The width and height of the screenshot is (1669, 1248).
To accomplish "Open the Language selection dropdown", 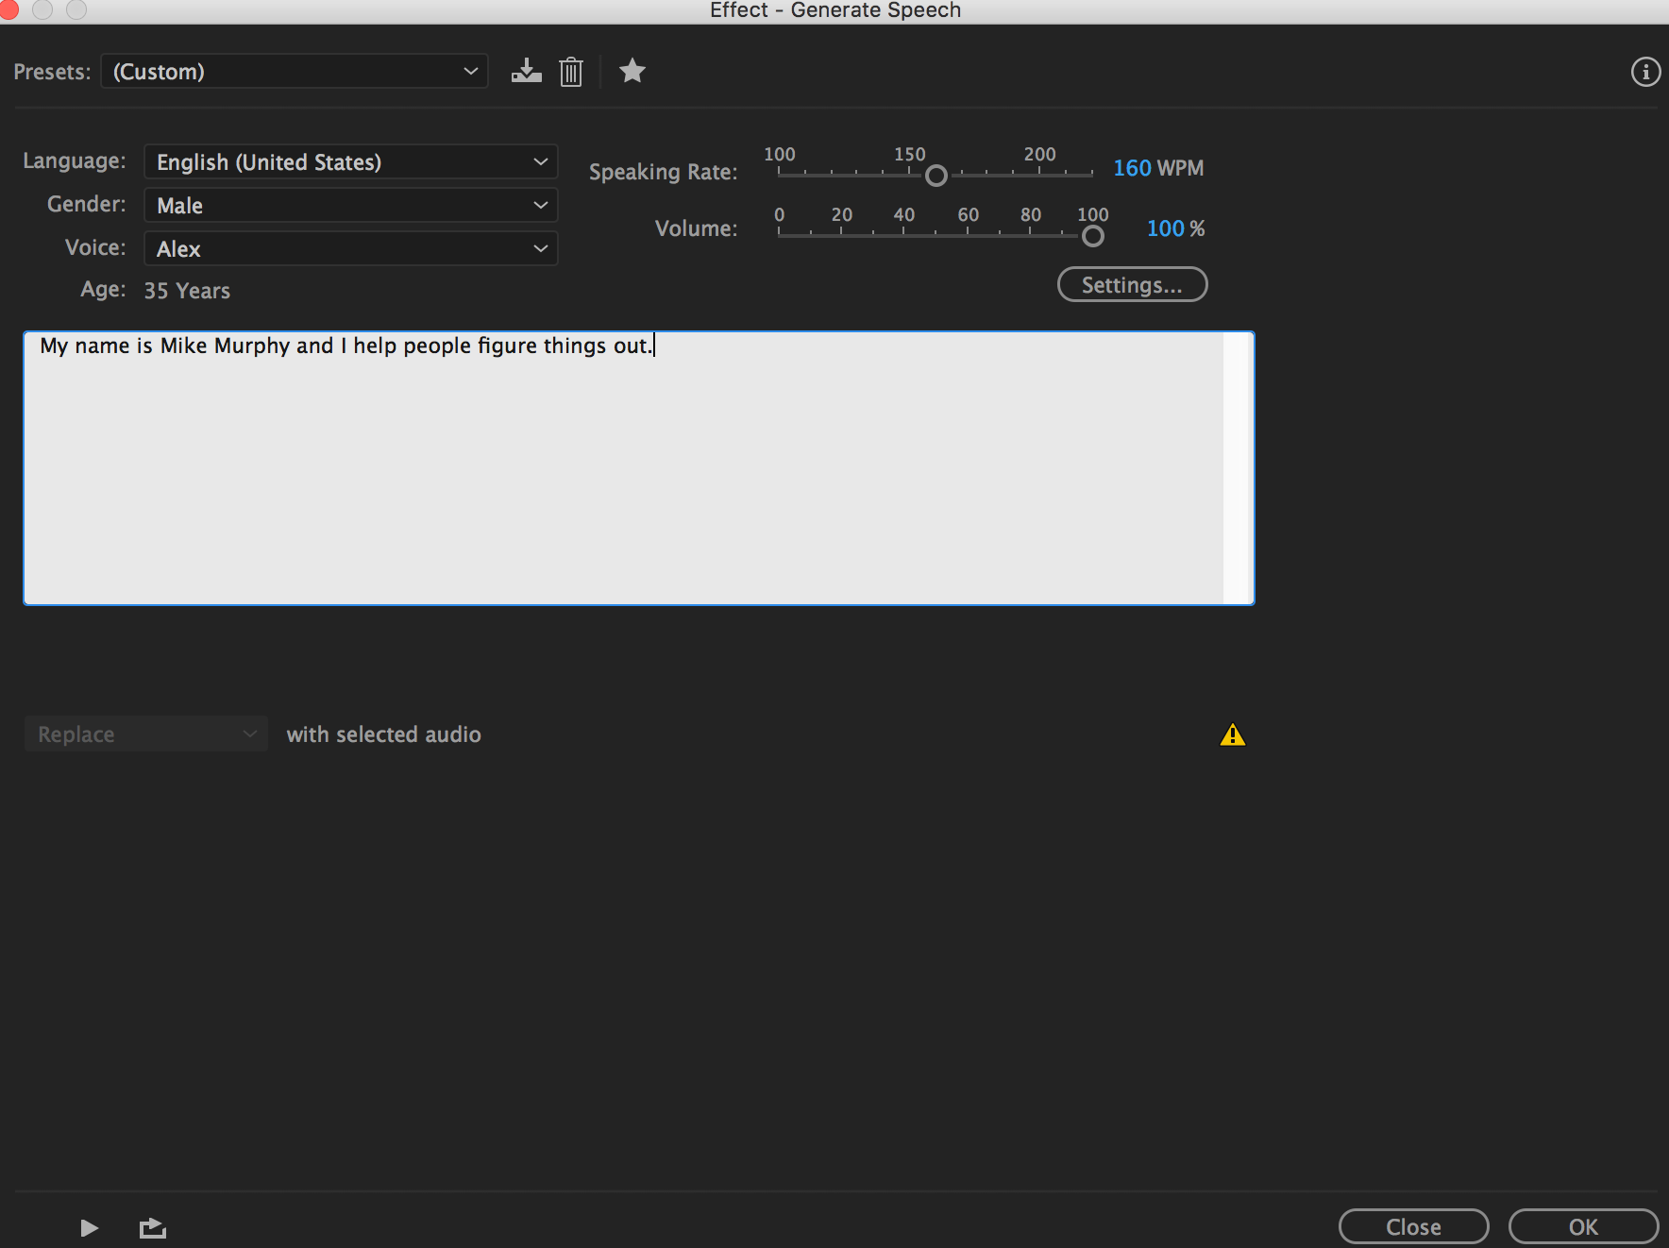I will tap(350, 161).
